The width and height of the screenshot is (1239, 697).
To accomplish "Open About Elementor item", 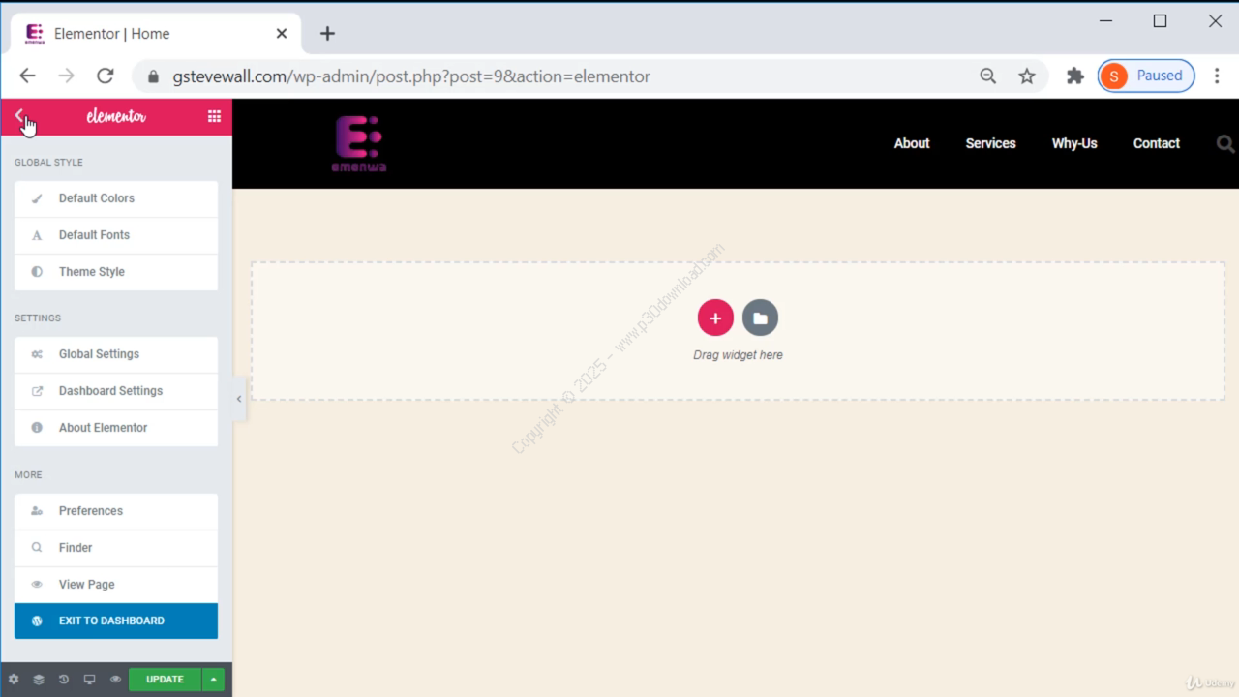I will (116, 428).
